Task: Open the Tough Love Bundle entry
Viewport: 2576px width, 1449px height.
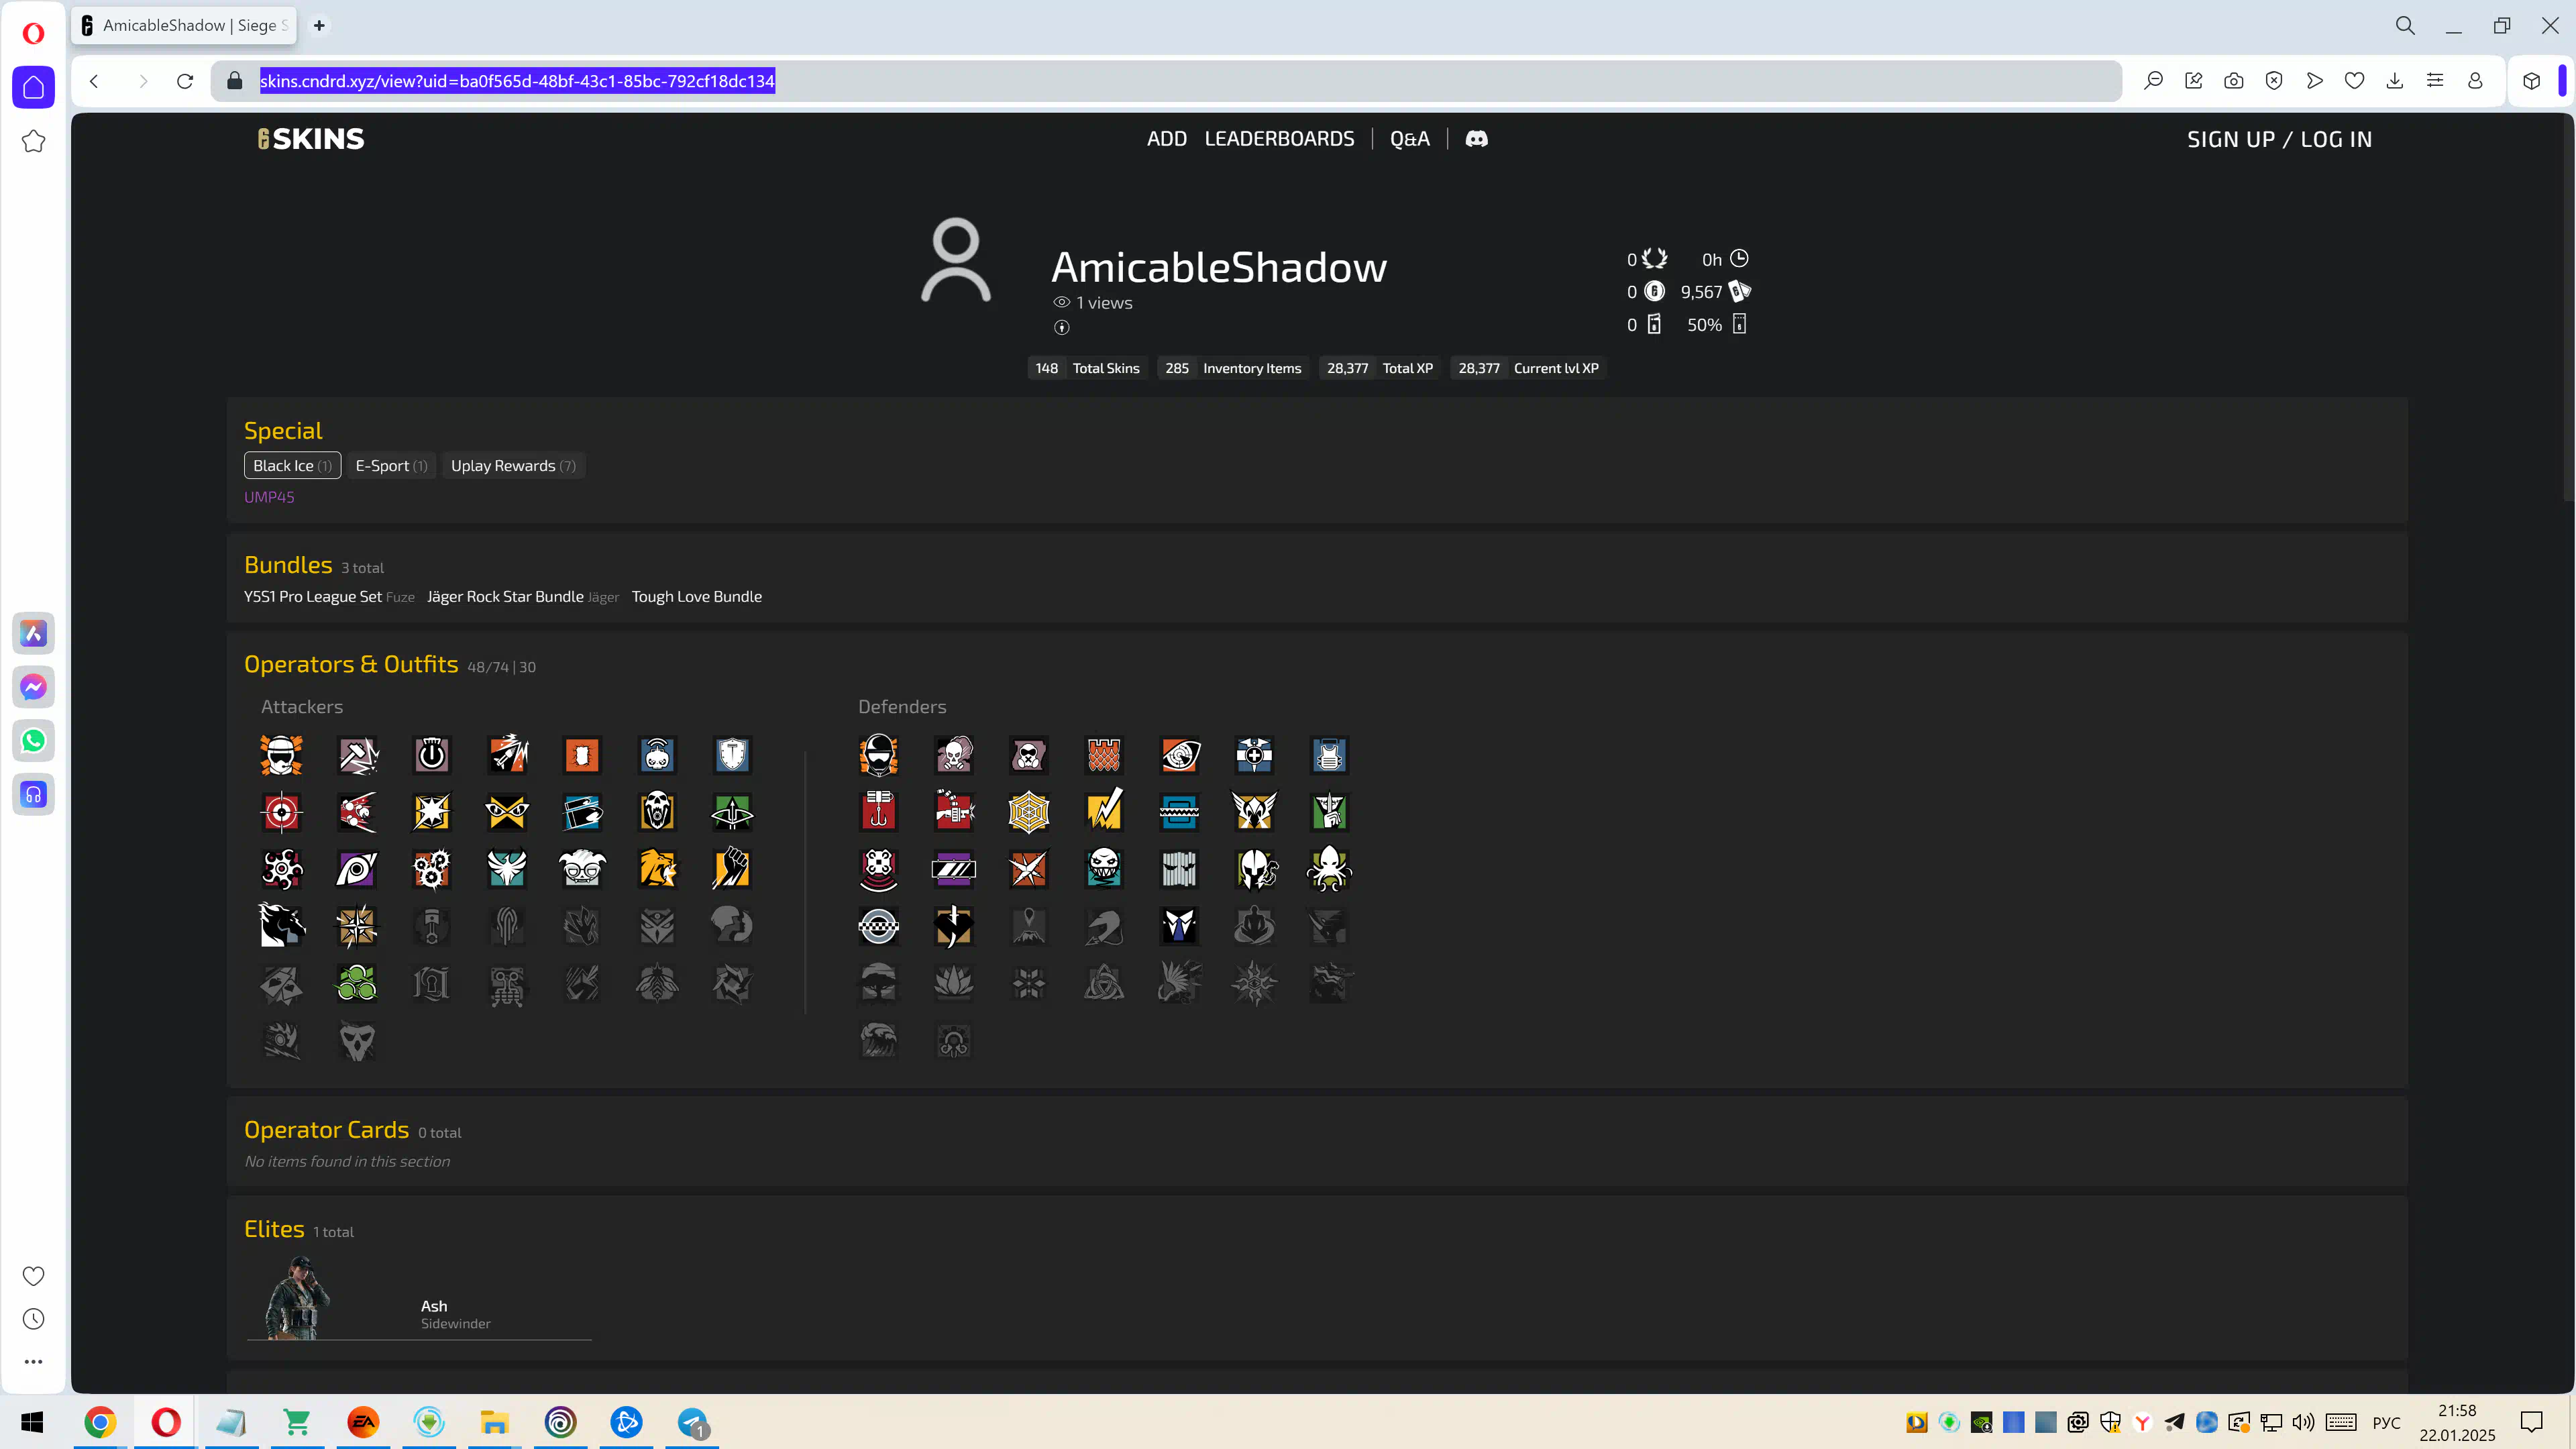Action: click(697, 596)
